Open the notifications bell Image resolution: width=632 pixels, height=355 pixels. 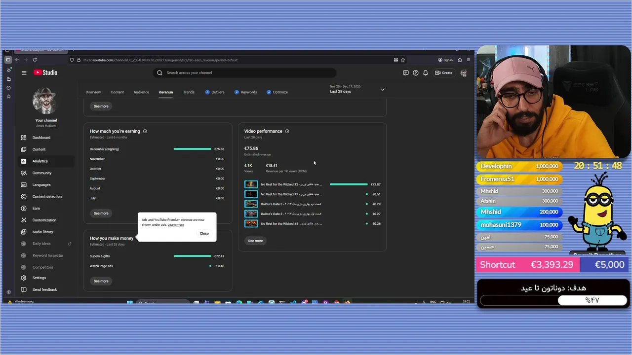coord(426,72)
